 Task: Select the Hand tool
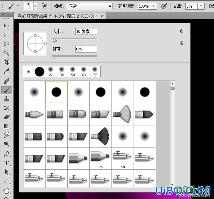tap(7, 191)
